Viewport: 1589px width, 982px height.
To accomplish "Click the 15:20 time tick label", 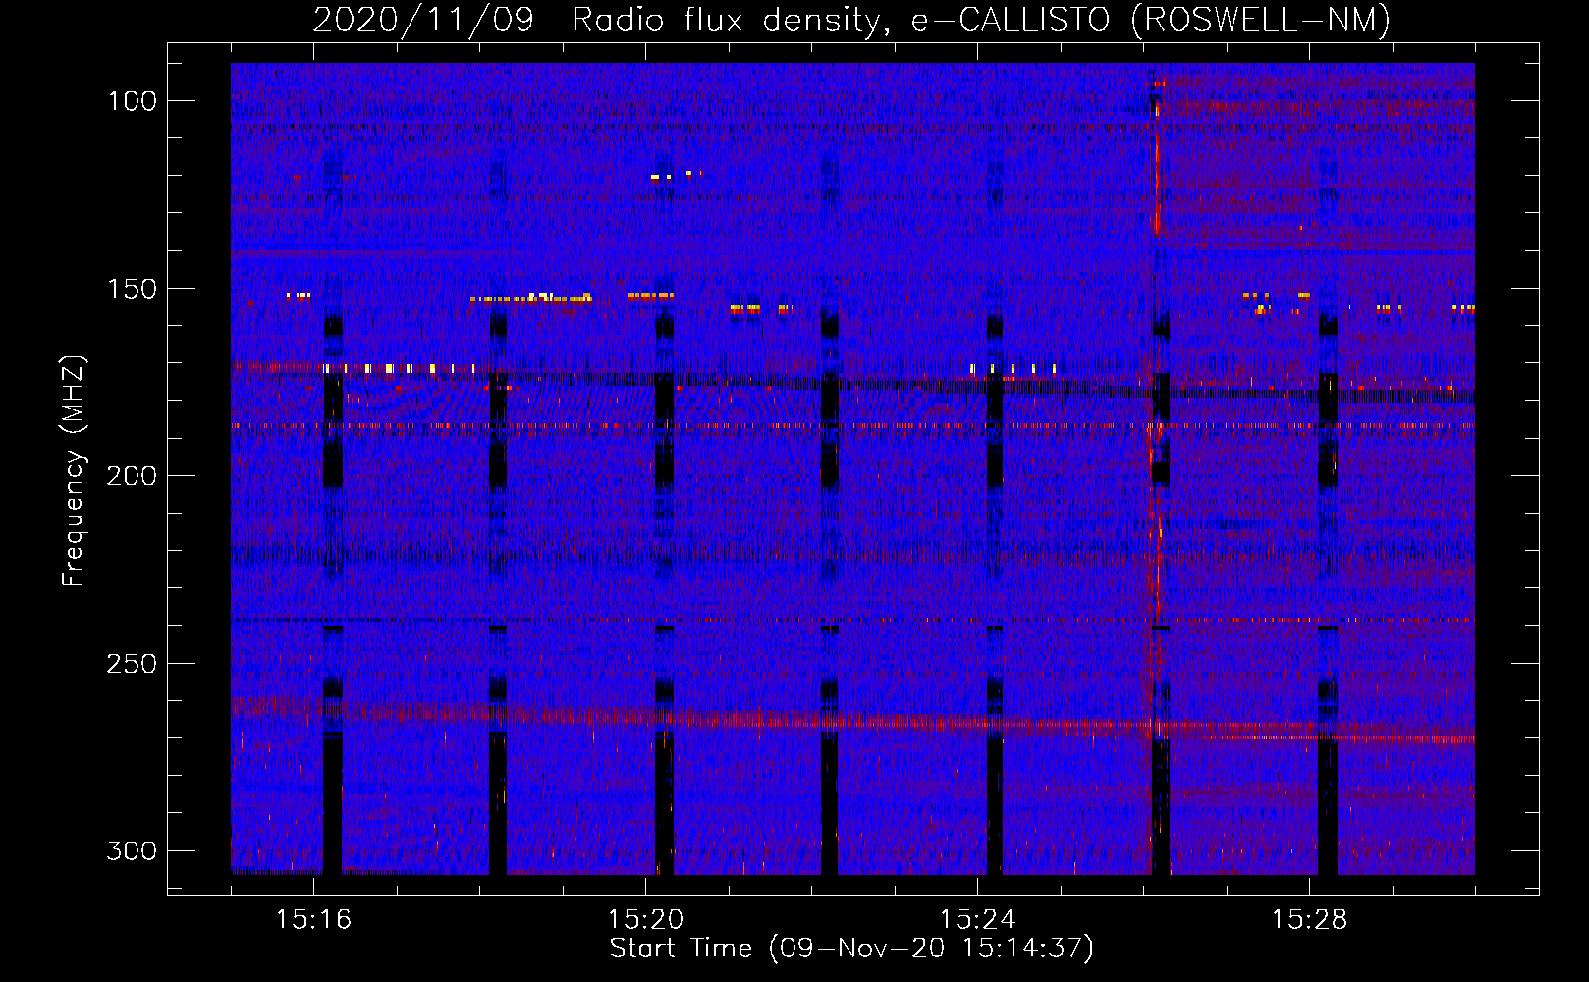I will pos(645,920).
